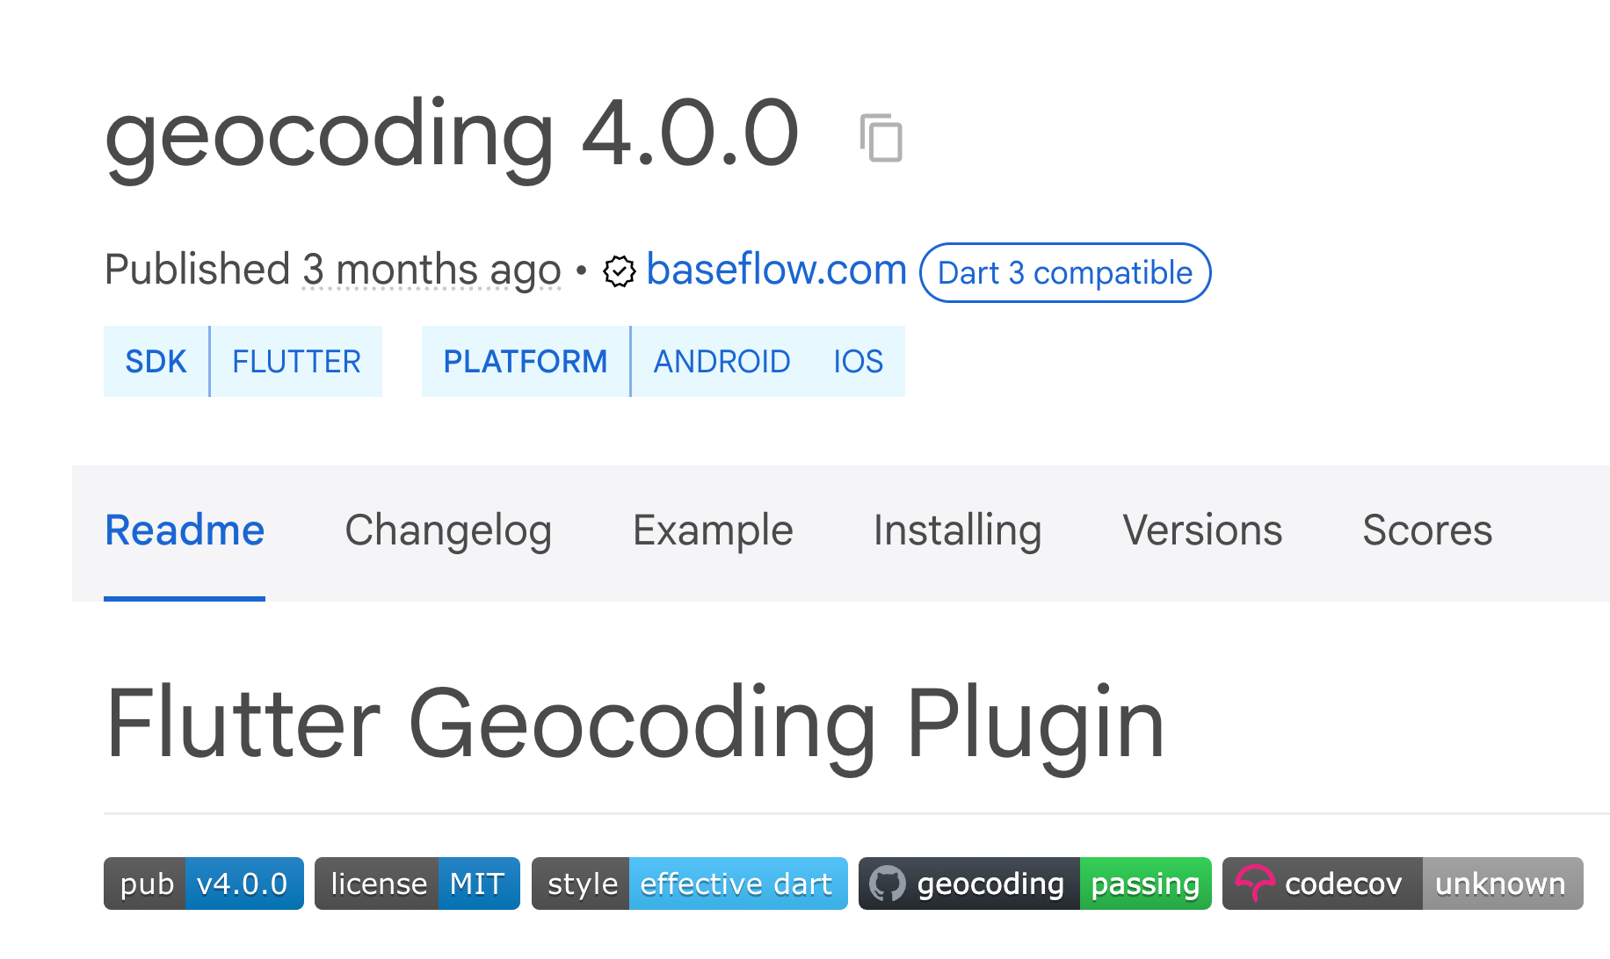Open the baseflow.com publisher link

pyautogui.click(x=776, y=270)
